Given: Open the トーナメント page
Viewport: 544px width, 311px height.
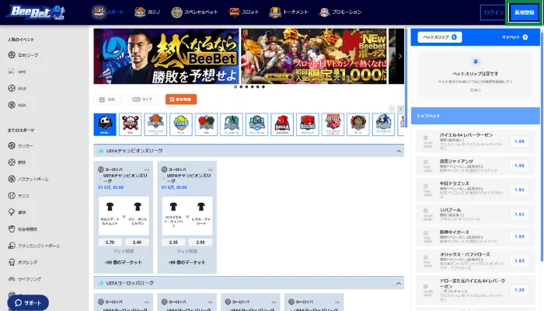Looking at the screenshot, I should tap(288, 12).
